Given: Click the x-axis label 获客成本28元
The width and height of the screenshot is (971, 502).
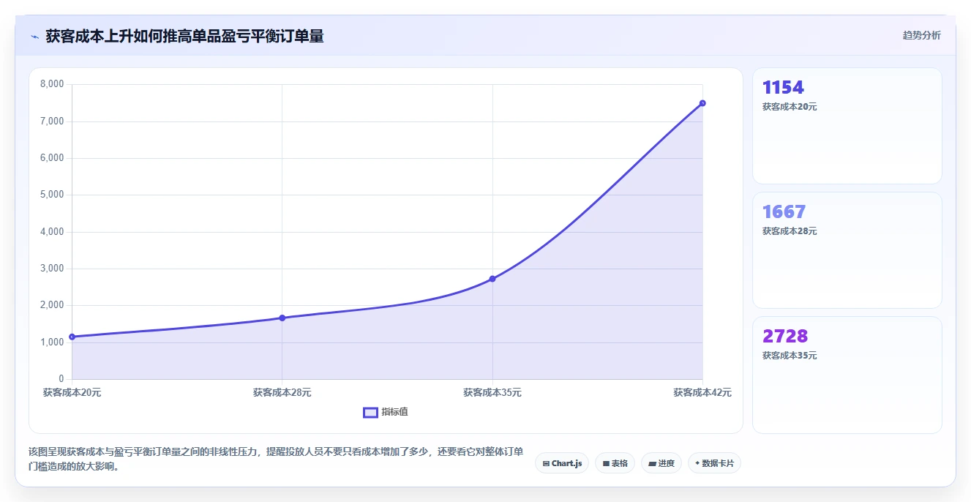Looking at the screenshot, I should coord(282,392).
